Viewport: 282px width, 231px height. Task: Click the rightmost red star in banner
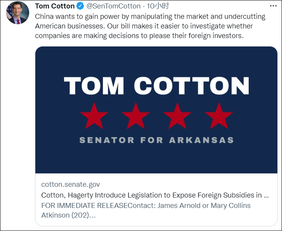tap(219, 115)
